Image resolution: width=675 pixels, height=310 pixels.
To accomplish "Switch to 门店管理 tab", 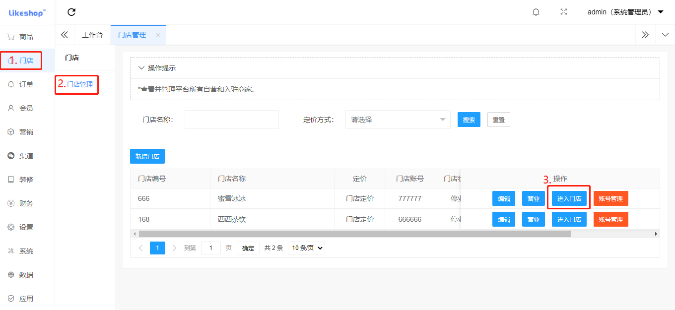I will pyautogui.click(x=132, y=35).
